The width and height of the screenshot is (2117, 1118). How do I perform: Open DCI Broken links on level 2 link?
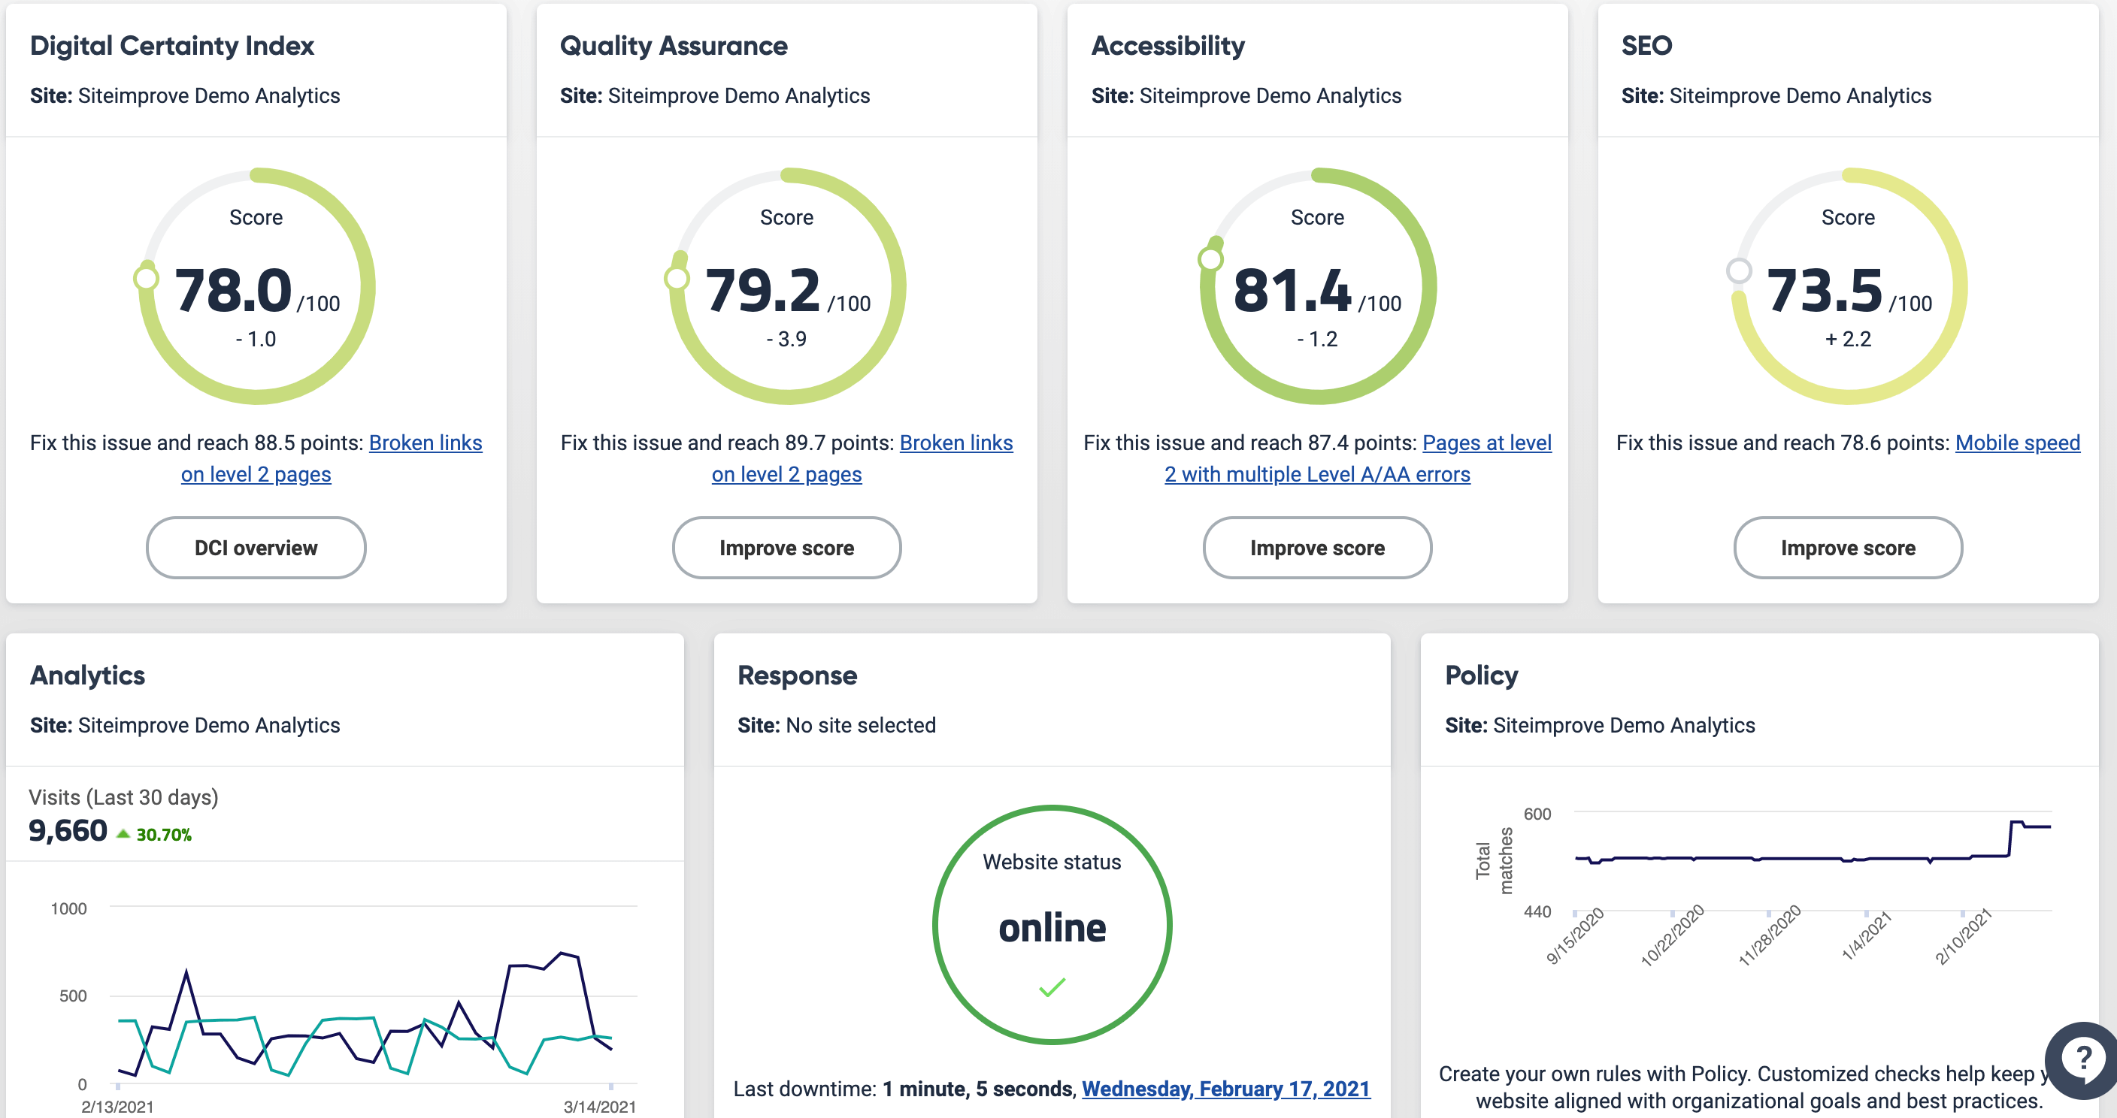pos(425,443)
